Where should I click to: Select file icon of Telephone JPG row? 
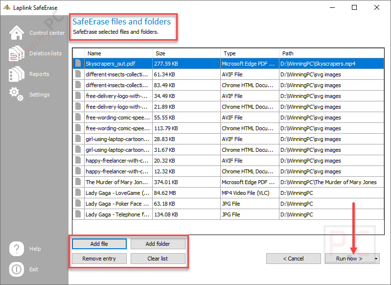78,214
